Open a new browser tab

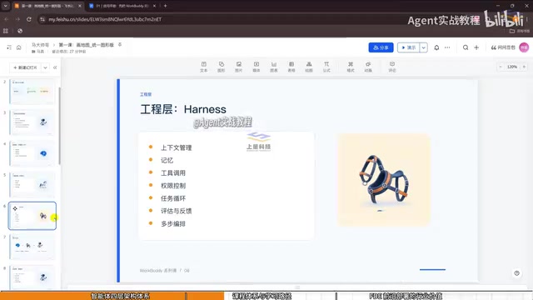pyautogui.click(x=165, y=6)
